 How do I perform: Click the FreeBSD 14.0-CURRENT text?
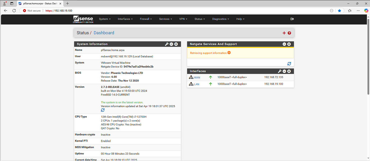115,95
